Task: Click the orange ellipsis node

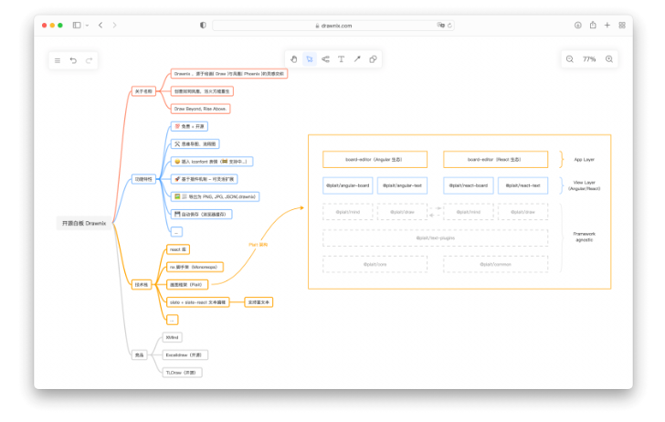Action: [172, 320]
